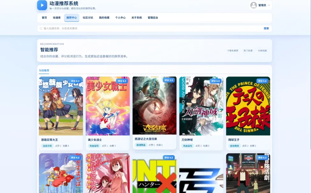Viewport: 311px width, 193px height.
Task: Click the 网球王子 title text
Action: (234, 140)
